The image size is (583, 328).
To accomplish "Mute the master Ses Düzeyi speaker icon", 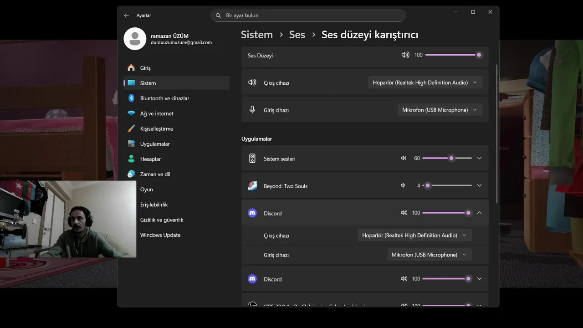I will click(x=405, y=55).
